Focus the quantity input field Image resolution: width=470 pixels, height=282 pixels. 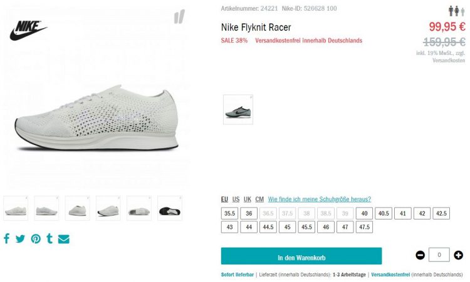[x=439, y=254]
